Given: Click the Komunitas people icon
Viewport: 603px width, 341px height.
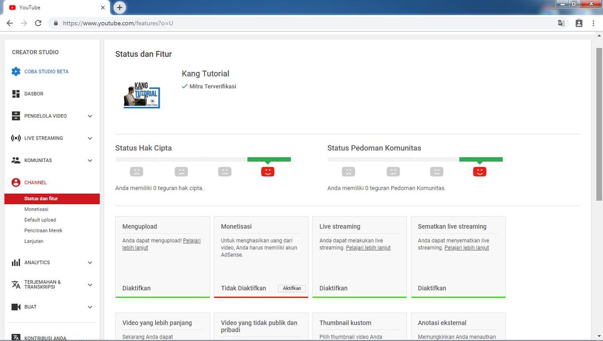Looking at the screenshot, I should click(16, 160).
